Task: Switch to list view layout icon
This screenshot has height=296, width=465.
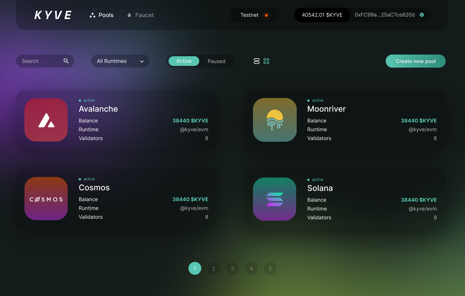Action: (256, 61)
